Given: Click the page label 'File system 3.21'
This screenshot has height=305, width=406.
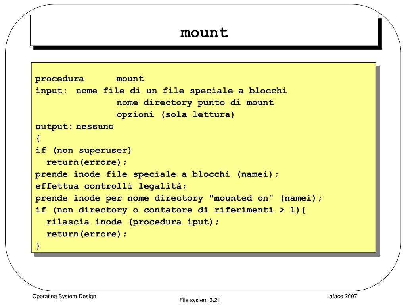Looking at the screenshot, I should coord(200,300).
